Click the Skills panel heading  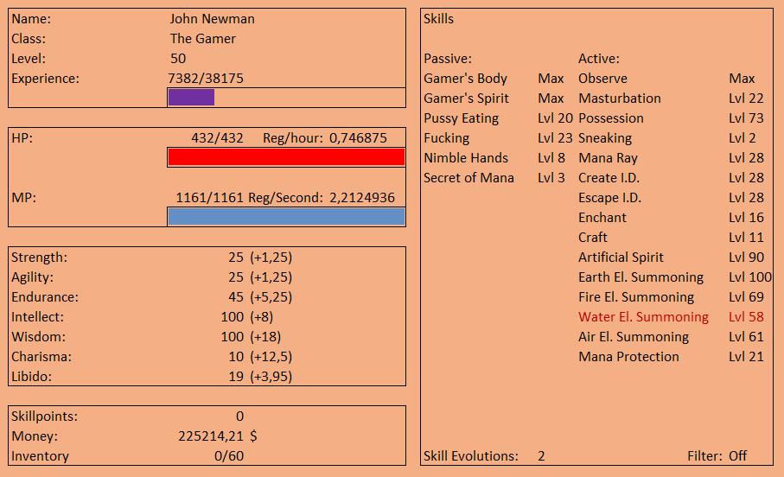[438, 19]
